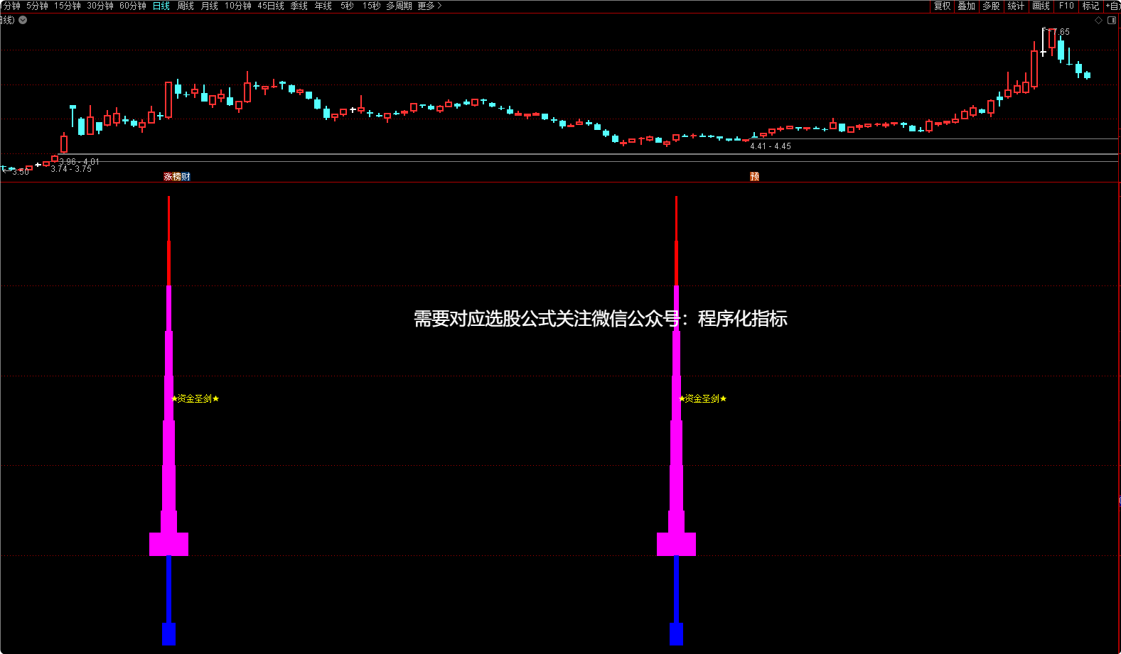Open the circular dropdown arrow beside chart title
The width and height of the screenshot is (1121, 654).
[x=23, y=20]
